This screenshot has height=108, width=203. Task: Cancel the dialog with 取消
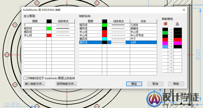(155, 84)
